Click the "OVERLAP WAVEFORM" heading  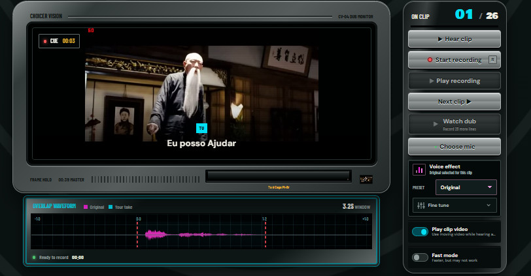pyautogui.click(x=54, y=206)
